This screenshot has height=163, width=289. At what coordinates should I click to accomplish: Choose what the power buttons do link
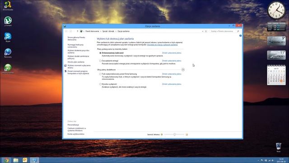78,52
